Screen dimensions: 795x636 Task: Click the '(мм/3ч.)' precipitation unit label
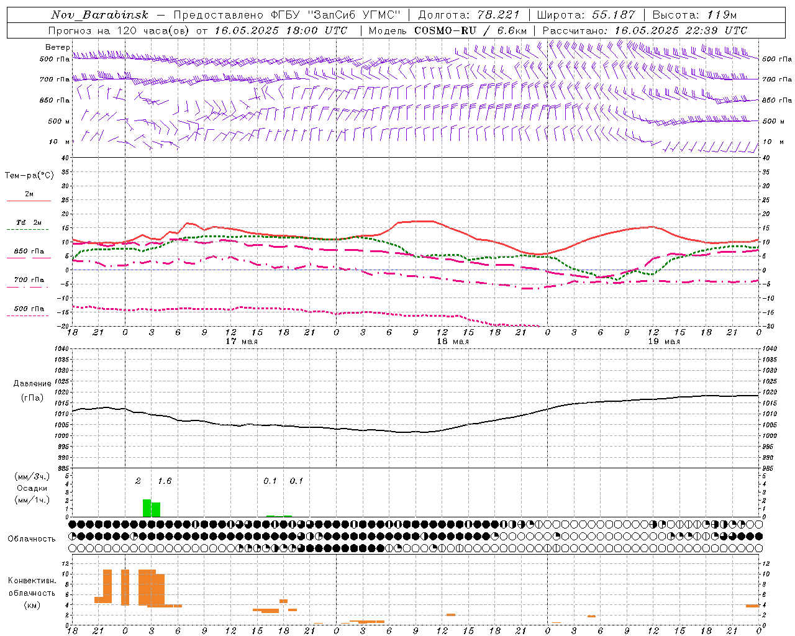click(x=32, y=476)
